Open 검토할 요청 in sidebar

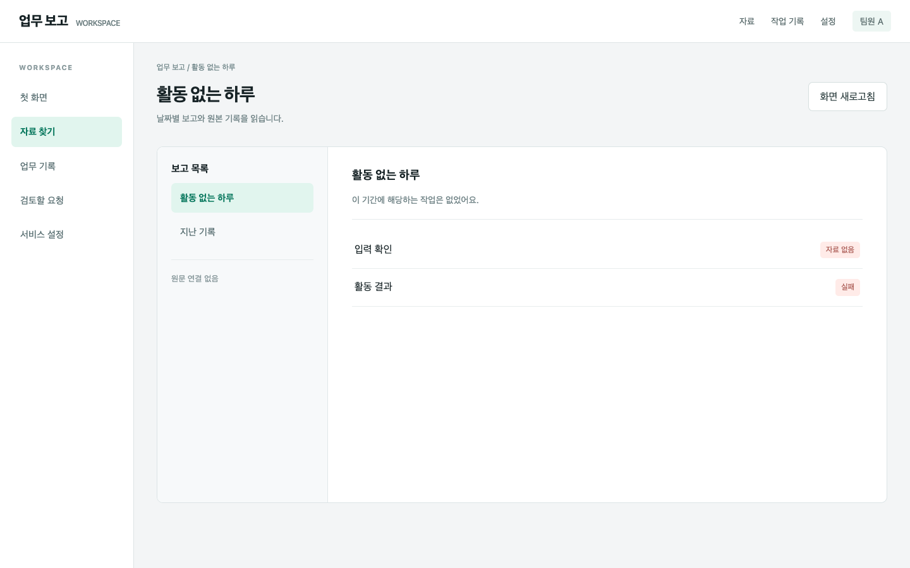pyautogui.click(x=66, y=200)
